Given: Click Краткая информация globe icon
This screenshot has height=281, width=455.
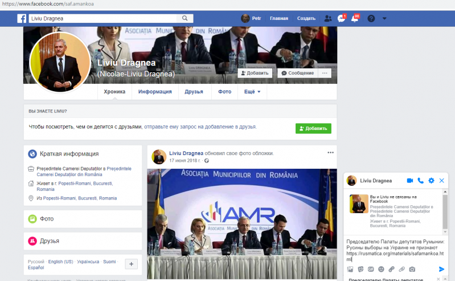Looking at the screenshot, I should [x=32, y=154].
